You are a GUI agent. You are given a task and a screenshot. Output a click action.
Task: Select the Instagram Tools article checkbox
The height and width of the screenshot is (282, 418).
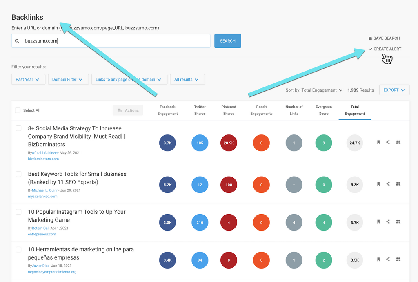pyautogui.click(x=18, y=212)
